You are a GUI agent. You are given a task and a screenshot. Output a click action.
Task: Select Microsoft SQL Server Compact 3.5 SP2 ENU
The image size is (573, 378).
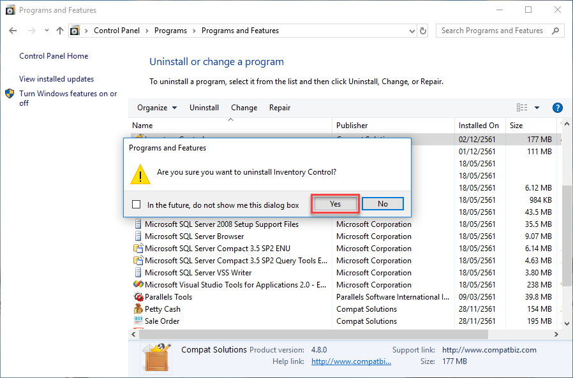tap(345, 249)
